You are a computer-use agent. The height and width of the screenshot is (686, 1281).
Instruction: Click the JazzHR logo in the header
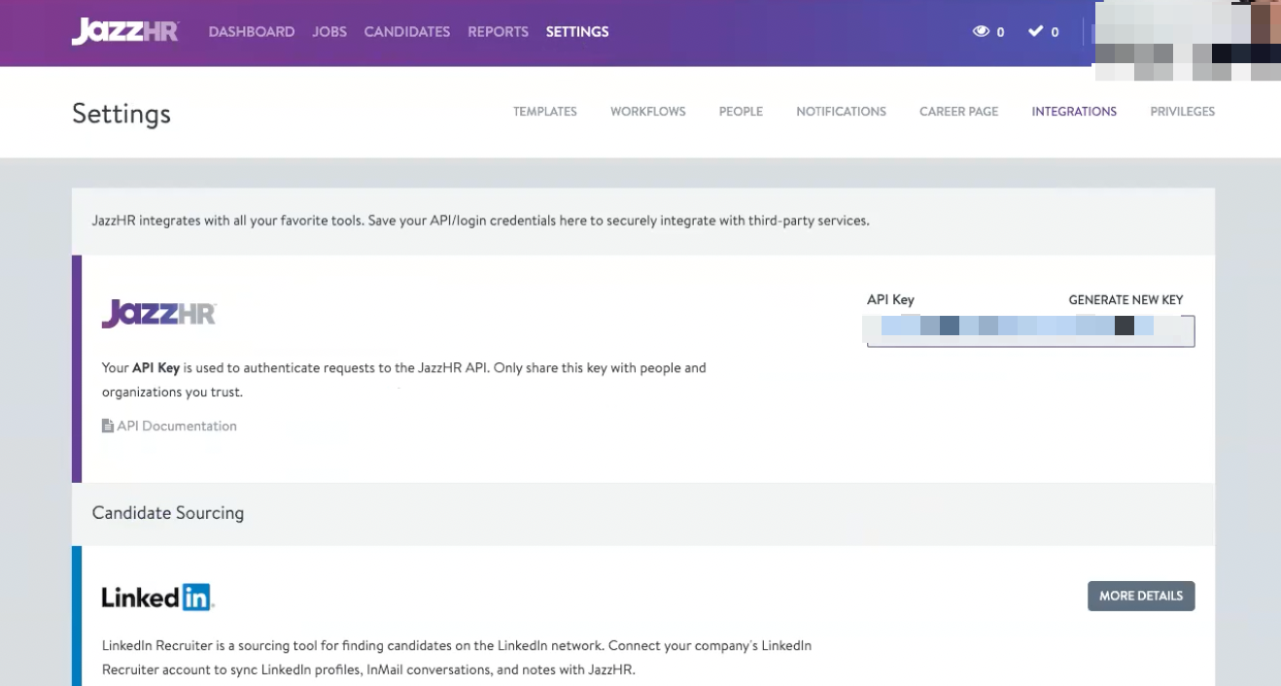coord(125,31)
